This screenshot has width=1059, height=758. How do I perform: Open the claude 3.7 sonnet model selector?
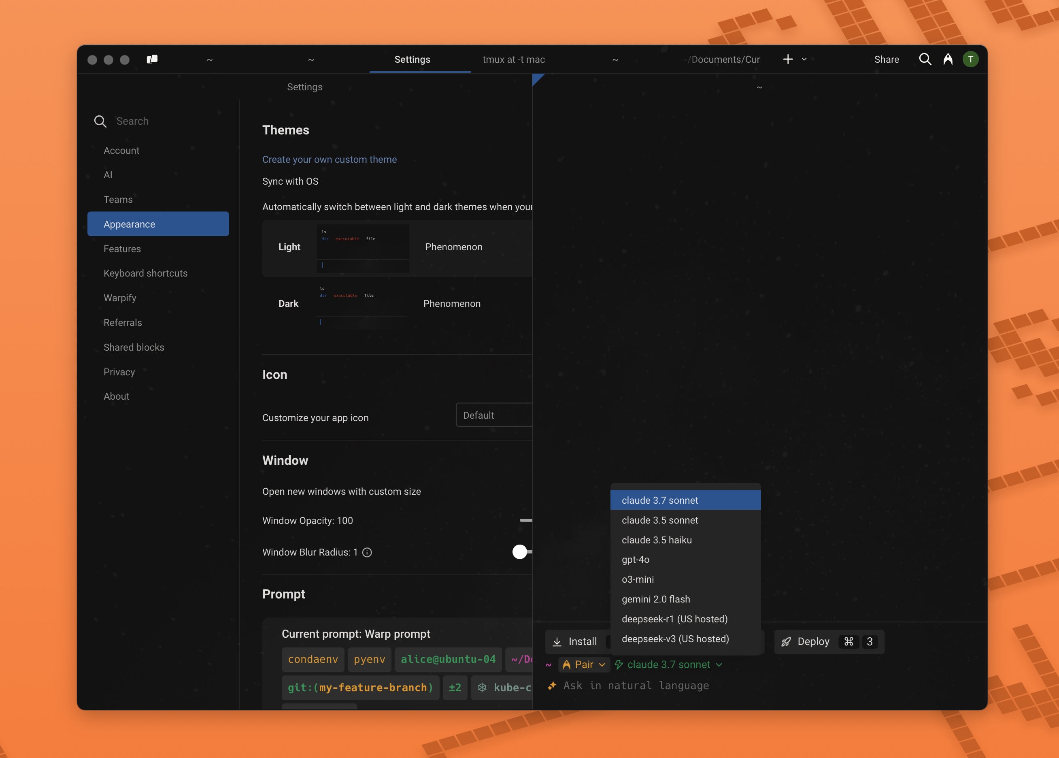click(669, 664)
